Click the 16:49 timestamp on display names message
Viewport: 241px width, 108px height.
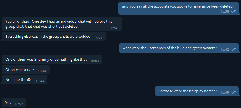pos(224,93)
